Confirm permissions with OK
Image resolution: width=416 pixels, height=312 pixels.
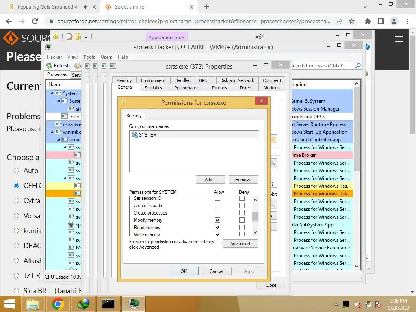(184, 271)
